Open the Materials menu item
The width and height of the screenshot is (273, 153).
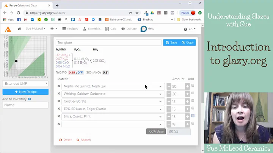pyautogui.click(x=92, y=29)
